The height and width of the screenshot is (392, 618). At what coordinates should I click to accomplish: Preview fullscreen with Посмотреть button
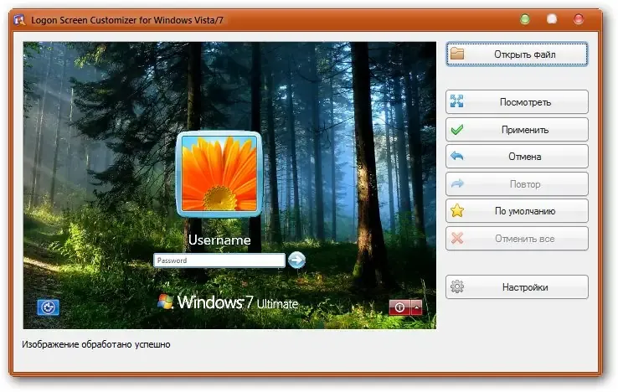click(x=517, y=101)
